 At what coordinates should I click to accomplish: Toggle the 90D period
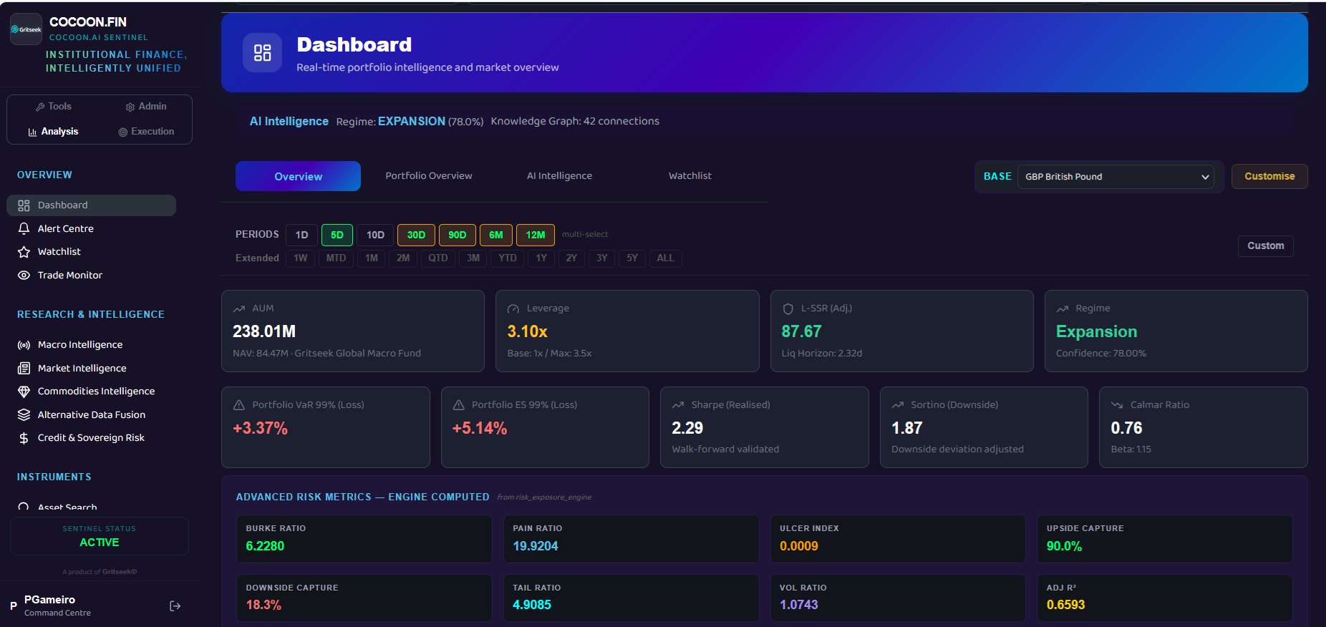pyautogui.click(x=458, y=235)
